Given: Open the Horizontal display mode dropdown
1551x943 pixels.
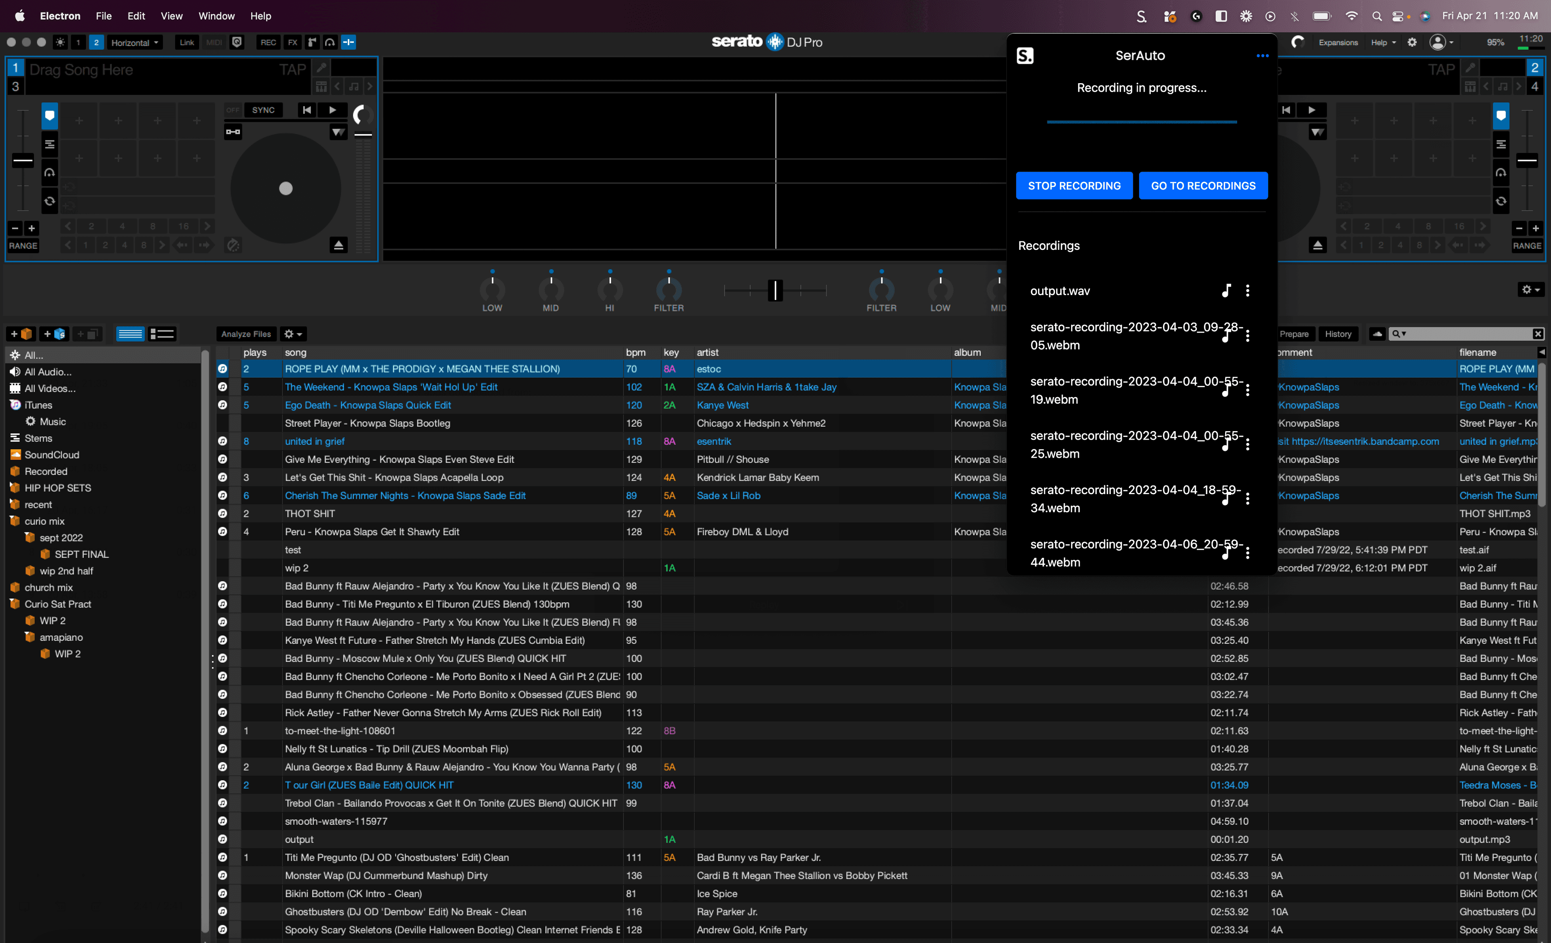Looking at the screenshot, I should (134, 42).
